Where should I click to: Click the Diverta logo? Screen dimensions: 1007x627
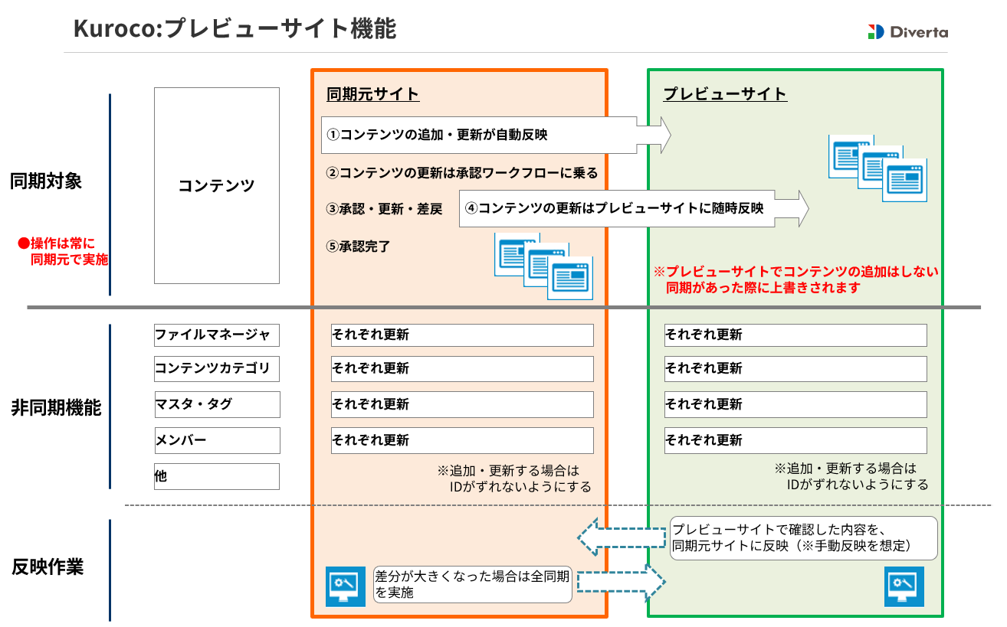[x=907, y=32]
